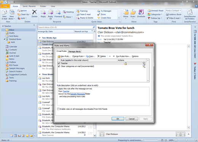Click OK in Rules and Alerts
198x142 pixels.
coord(118,119)
